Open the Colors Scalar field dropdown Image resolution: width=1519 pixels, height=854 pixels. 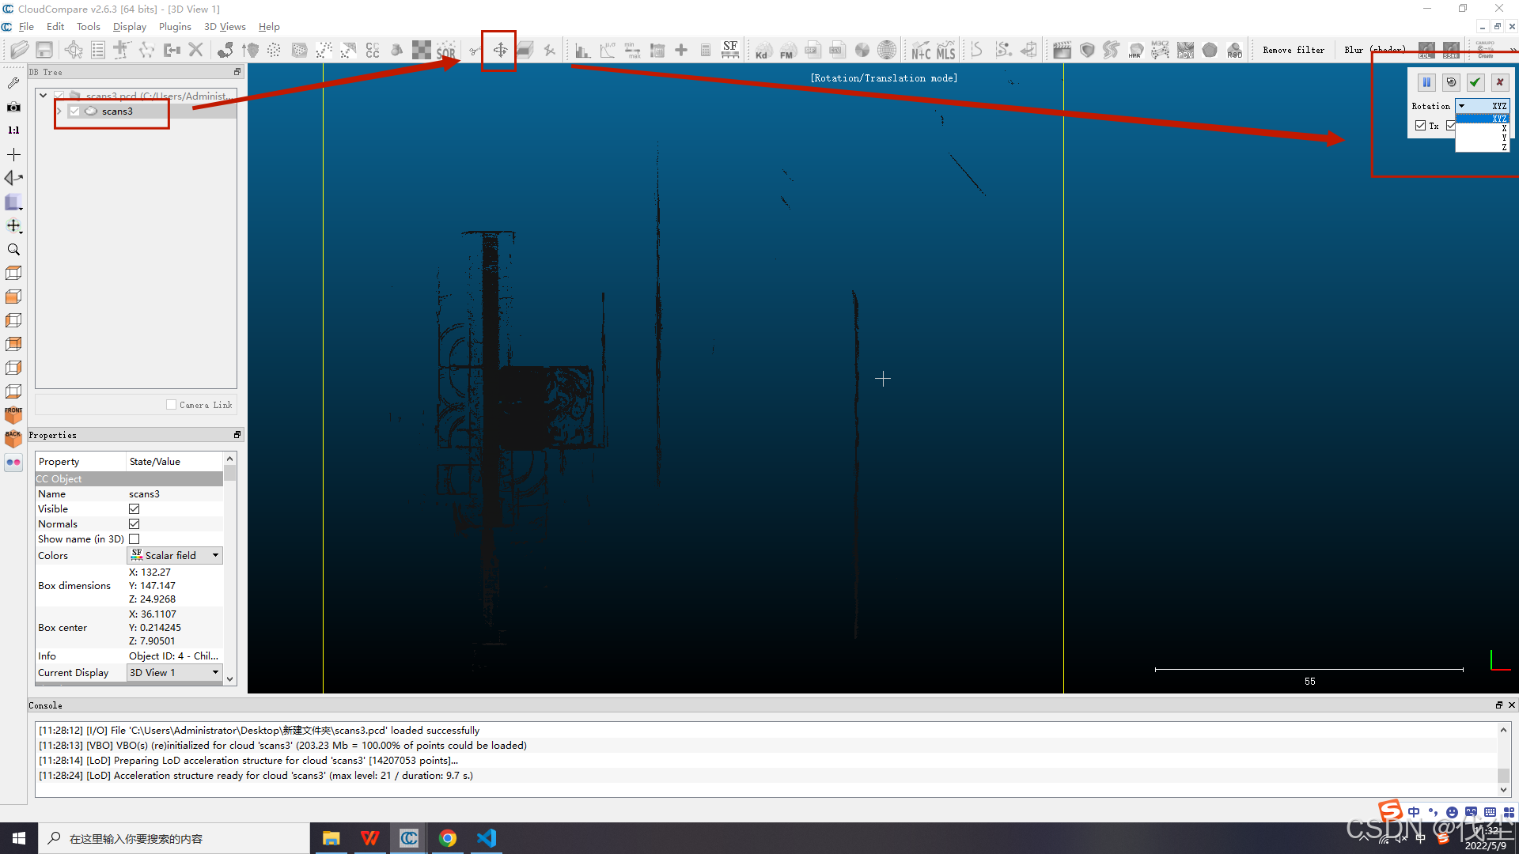click(x=175, y=556)
